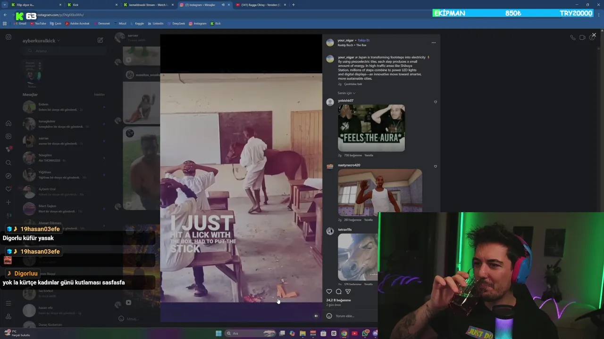
Task: Reply to yobishk07 with Yanıtla
Action: (369, 155)
